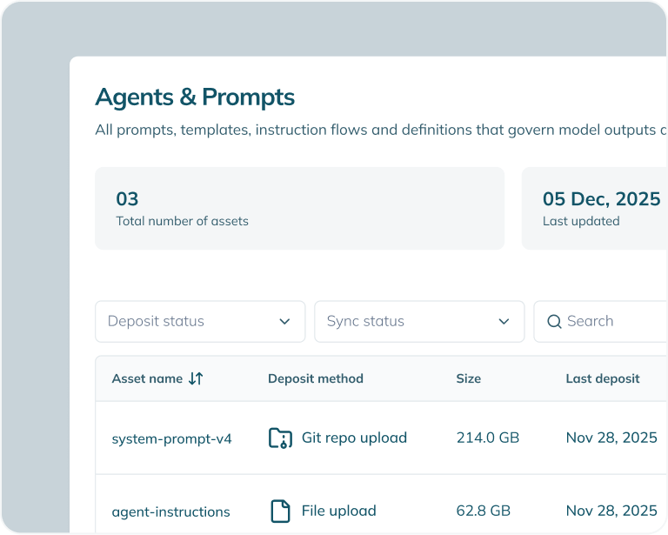Click the Deposit method column header

click(316, 378)
